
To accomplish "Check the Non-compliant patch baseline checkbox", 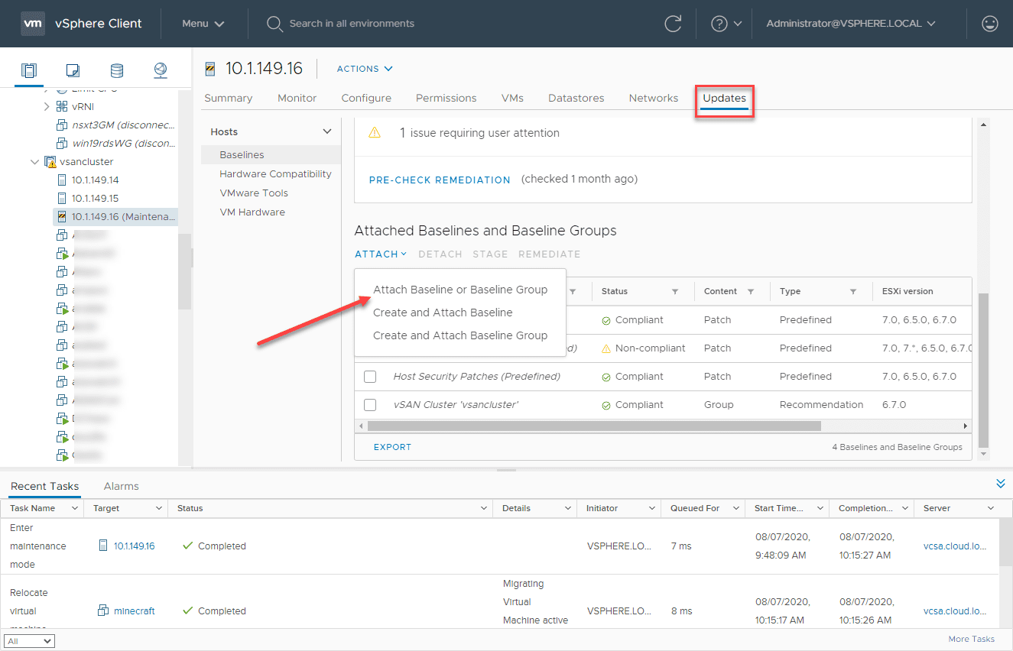I will [x=370, y=348].
